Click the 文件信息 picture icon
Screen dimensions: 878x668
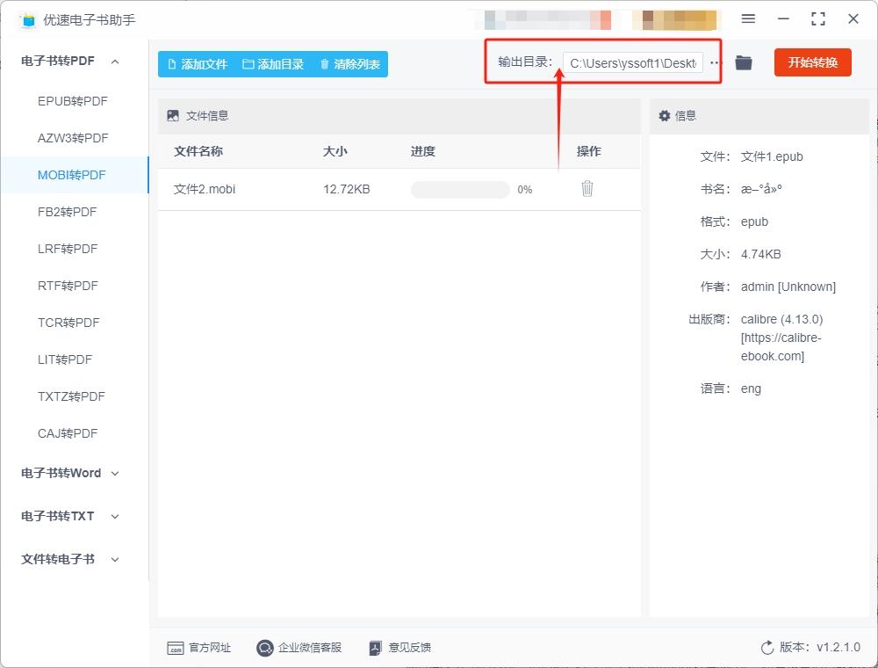pyautogui.click(x=173, y=115)
